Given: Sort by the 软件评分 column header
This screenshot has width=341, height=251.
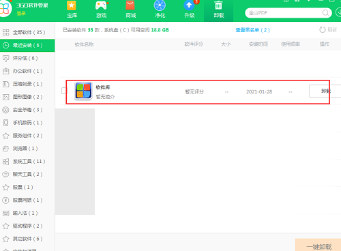Looking at the screenshot, I should [x=194, y=44].
